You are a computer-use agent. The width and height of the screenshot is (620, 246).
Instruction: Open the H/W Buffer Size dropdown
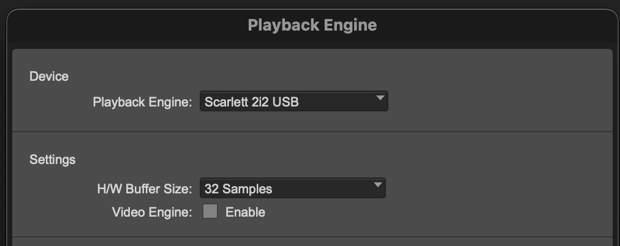[x=292, y=189]
